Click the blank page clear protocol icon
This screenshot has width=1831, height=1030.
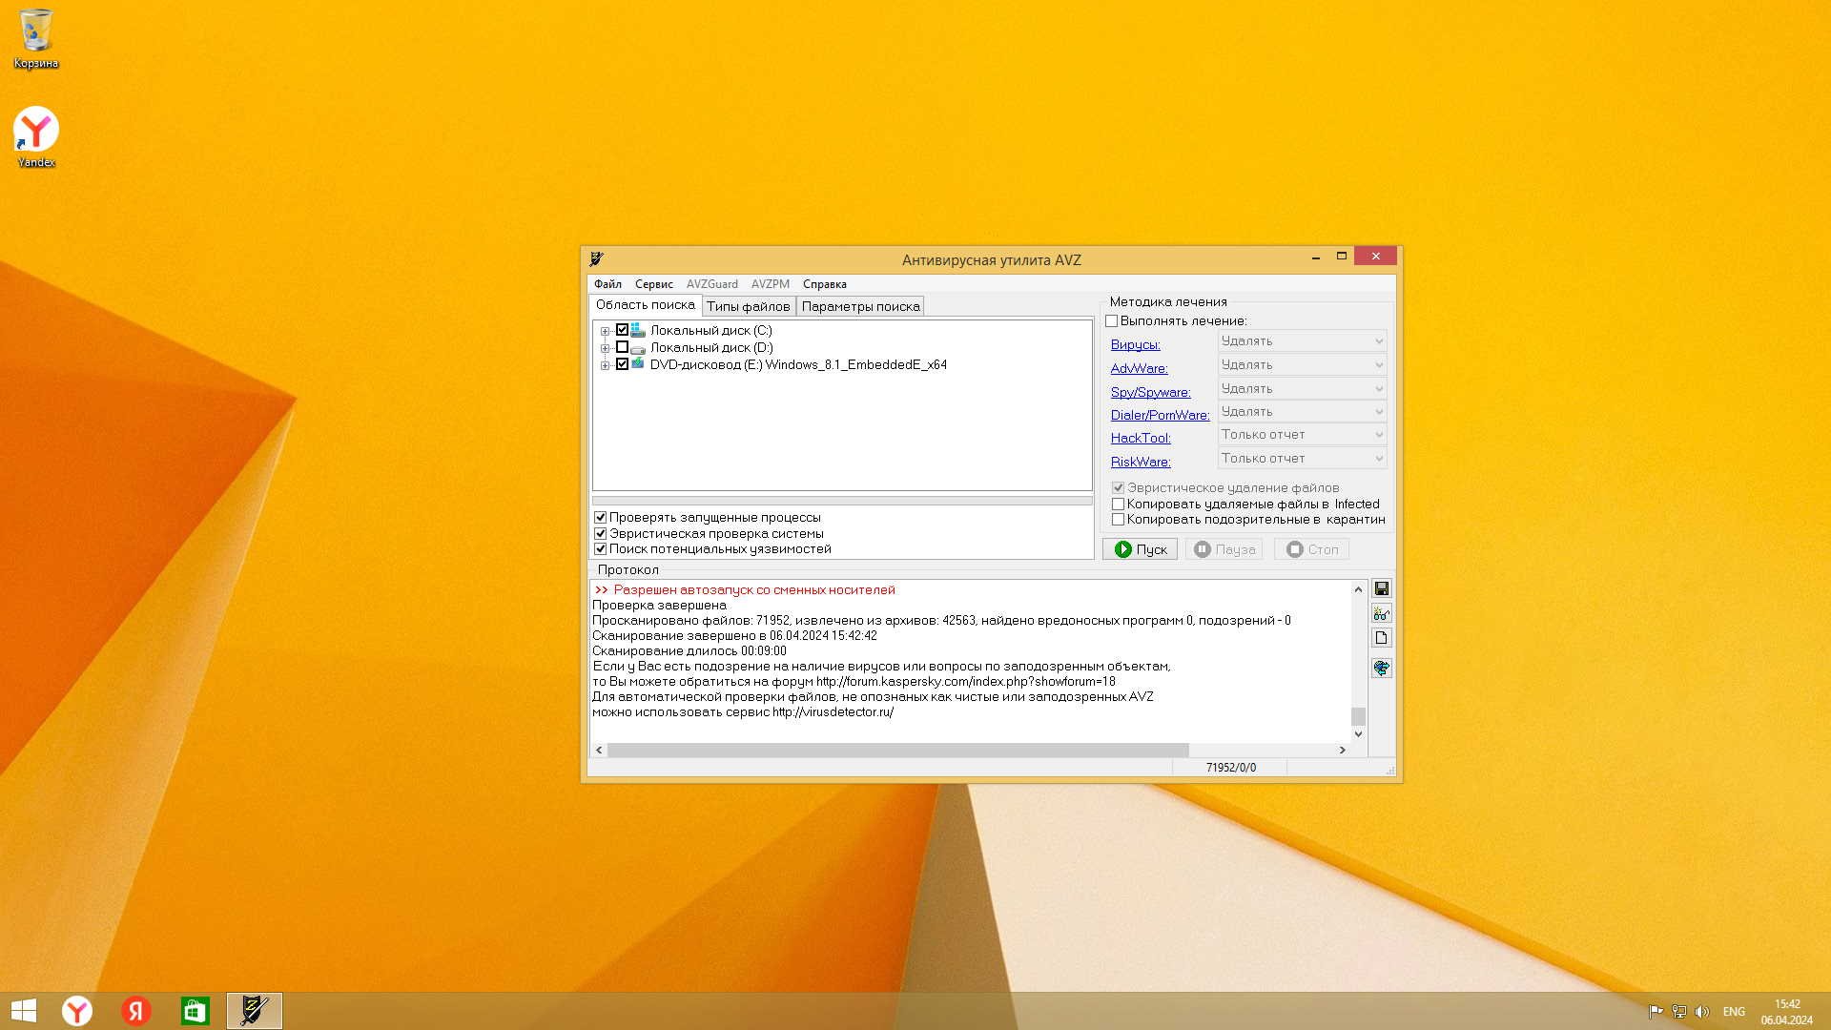click(1381, 638)
